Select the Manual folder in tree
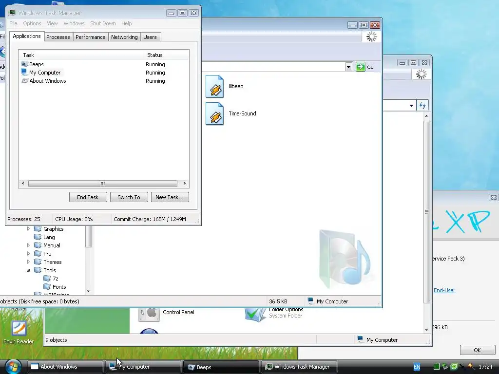 (x=47, y=245)
